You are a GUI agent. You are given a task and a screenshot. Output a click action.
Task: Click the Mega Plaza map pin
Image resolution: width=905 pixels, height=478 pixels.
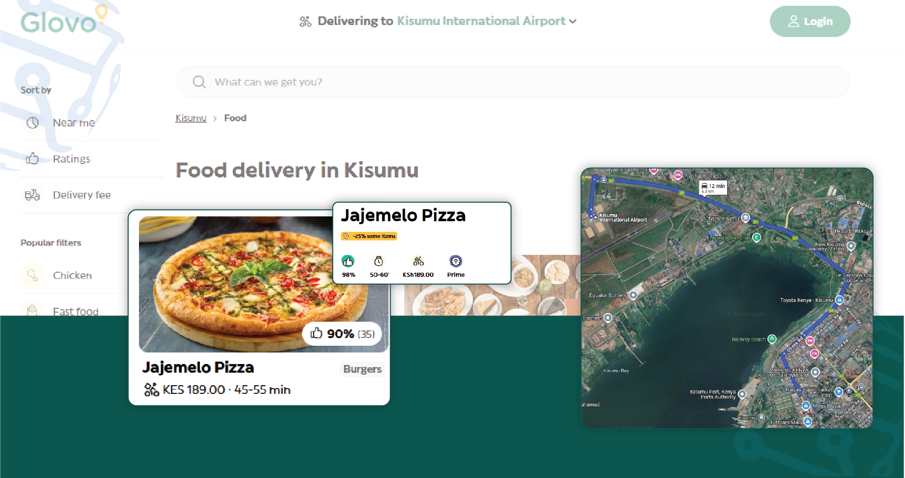click(x=806, y=406)
